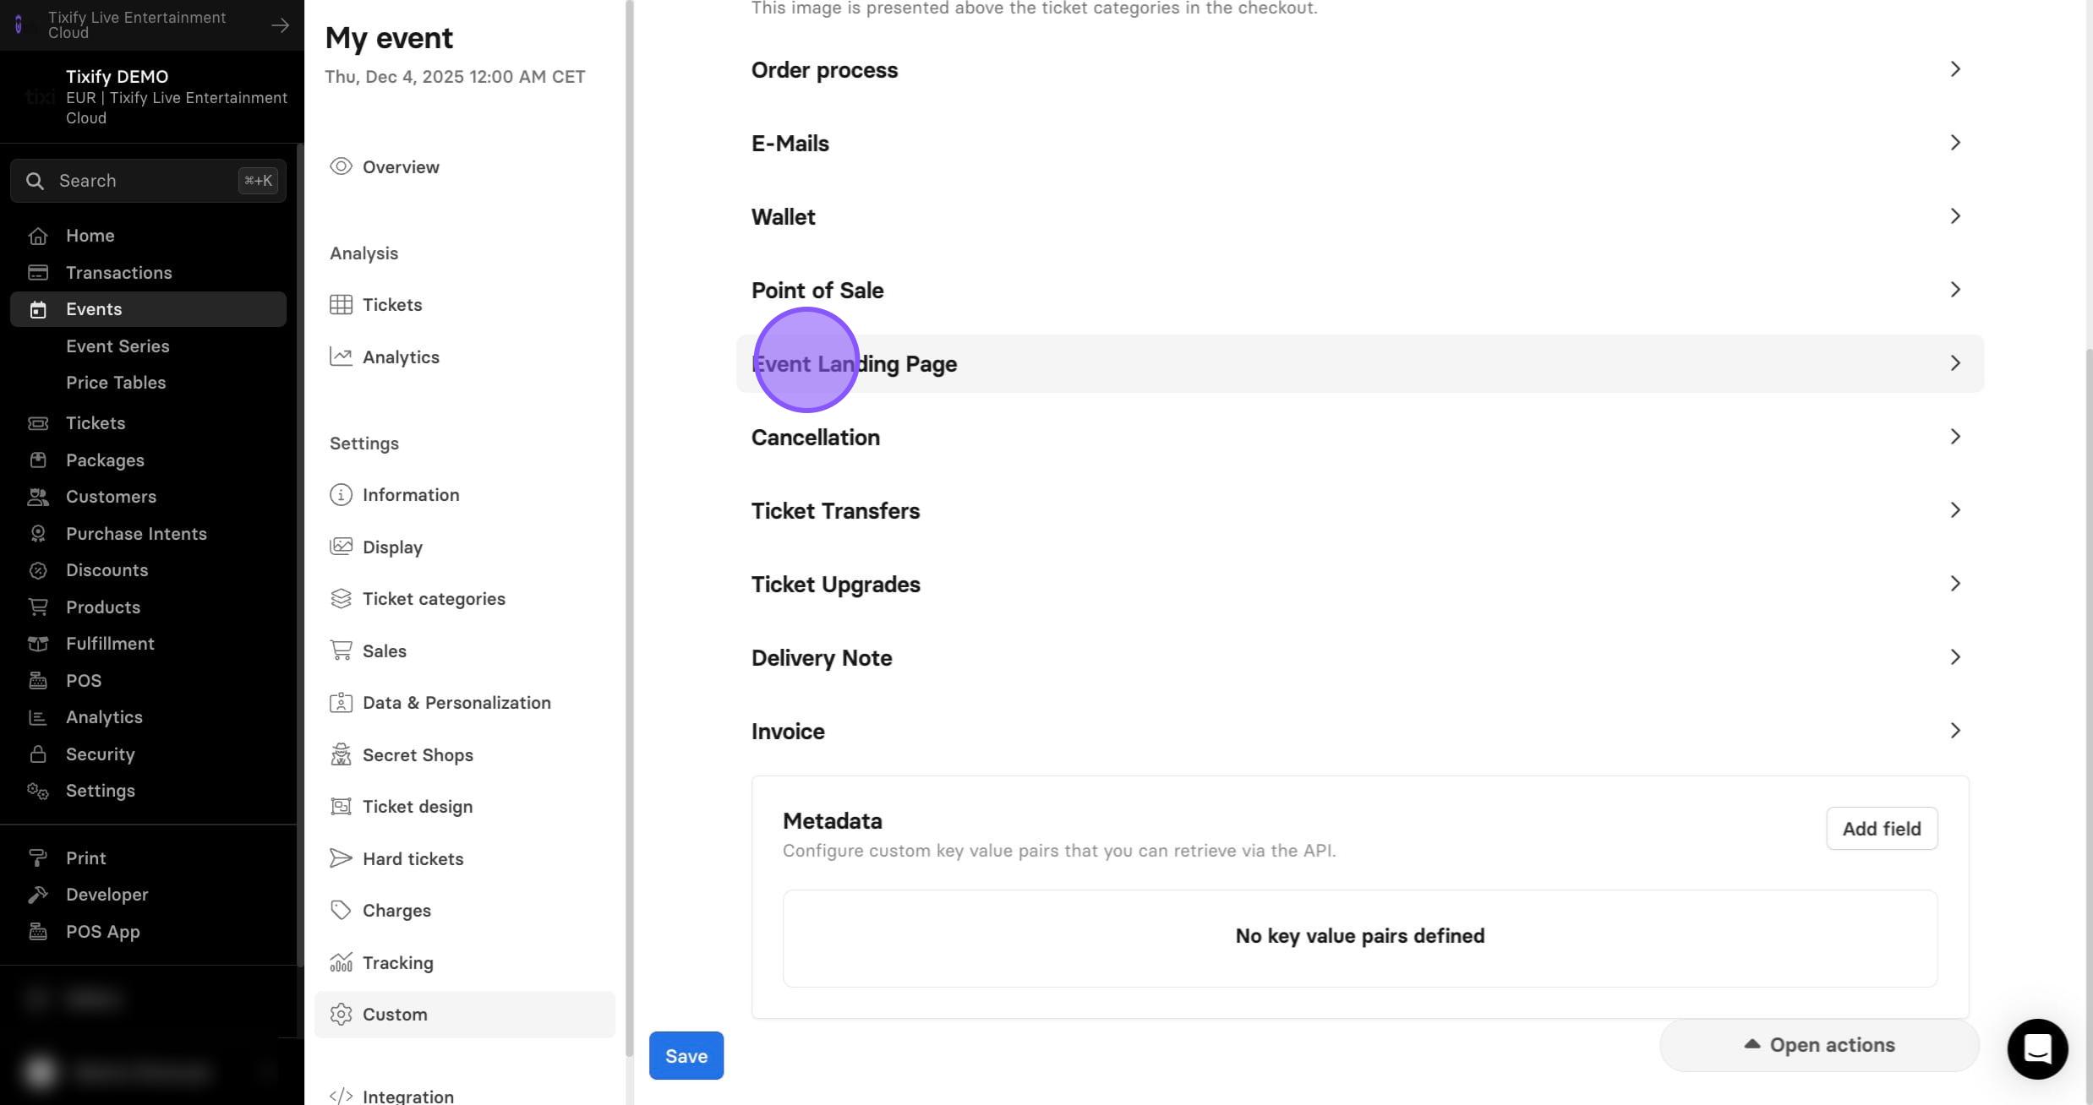Select the Ticket categories layers icon

341,599
